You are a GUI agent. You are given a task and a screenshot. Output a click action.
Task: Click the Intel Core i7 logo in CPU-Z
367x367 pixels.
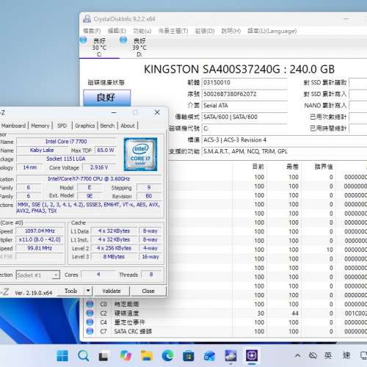pos(140,154)
